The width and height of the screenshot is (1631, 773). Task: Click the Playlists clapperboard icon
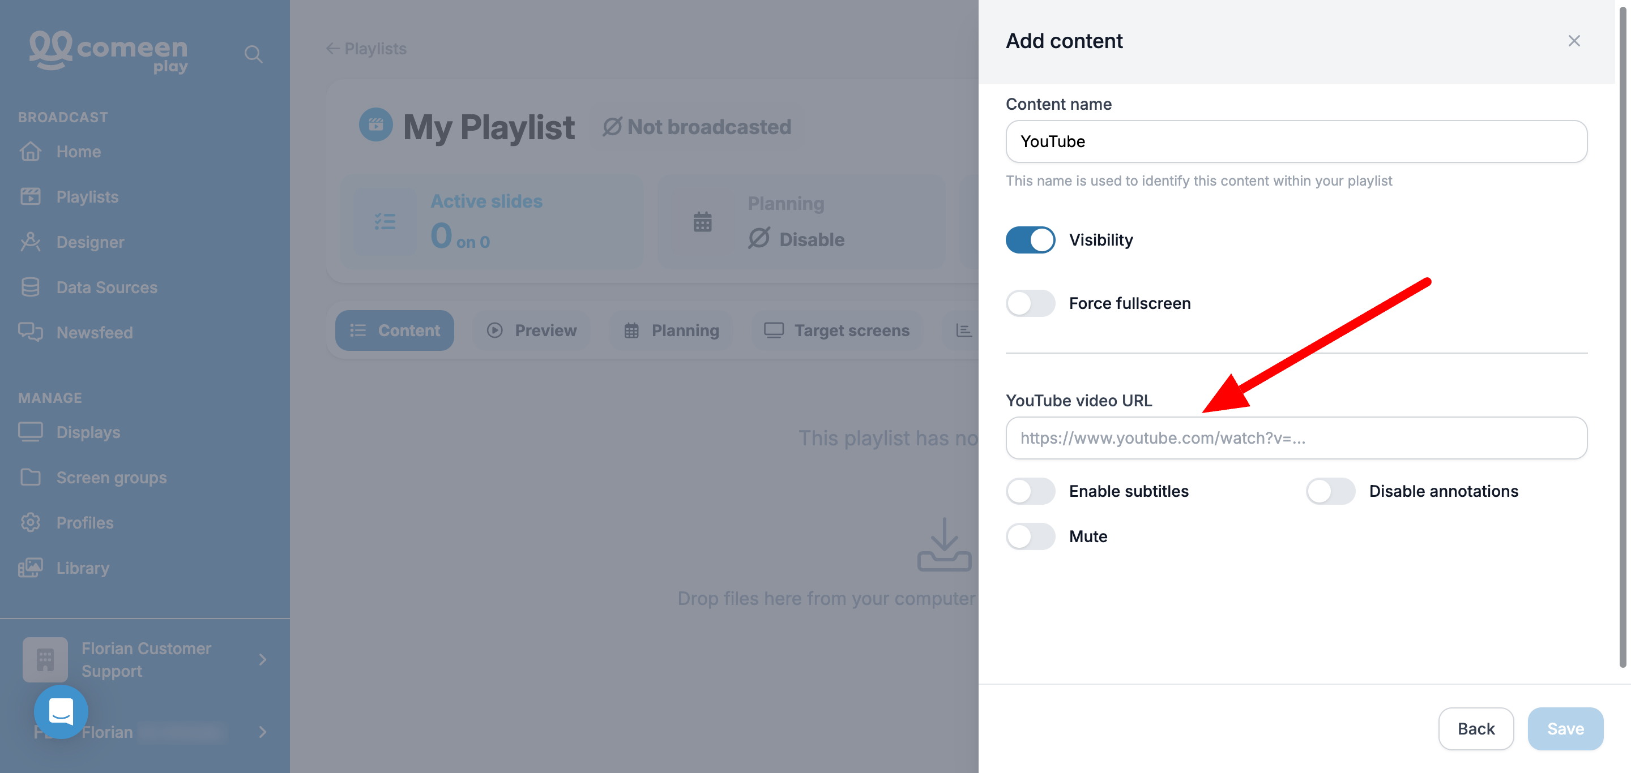pyautogui.click(x=31, y=197)
